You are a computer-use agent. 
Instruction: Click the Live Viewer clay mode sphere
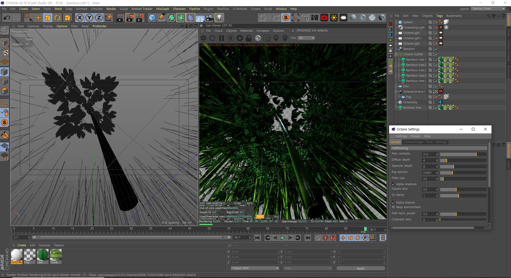click(258, 38)
